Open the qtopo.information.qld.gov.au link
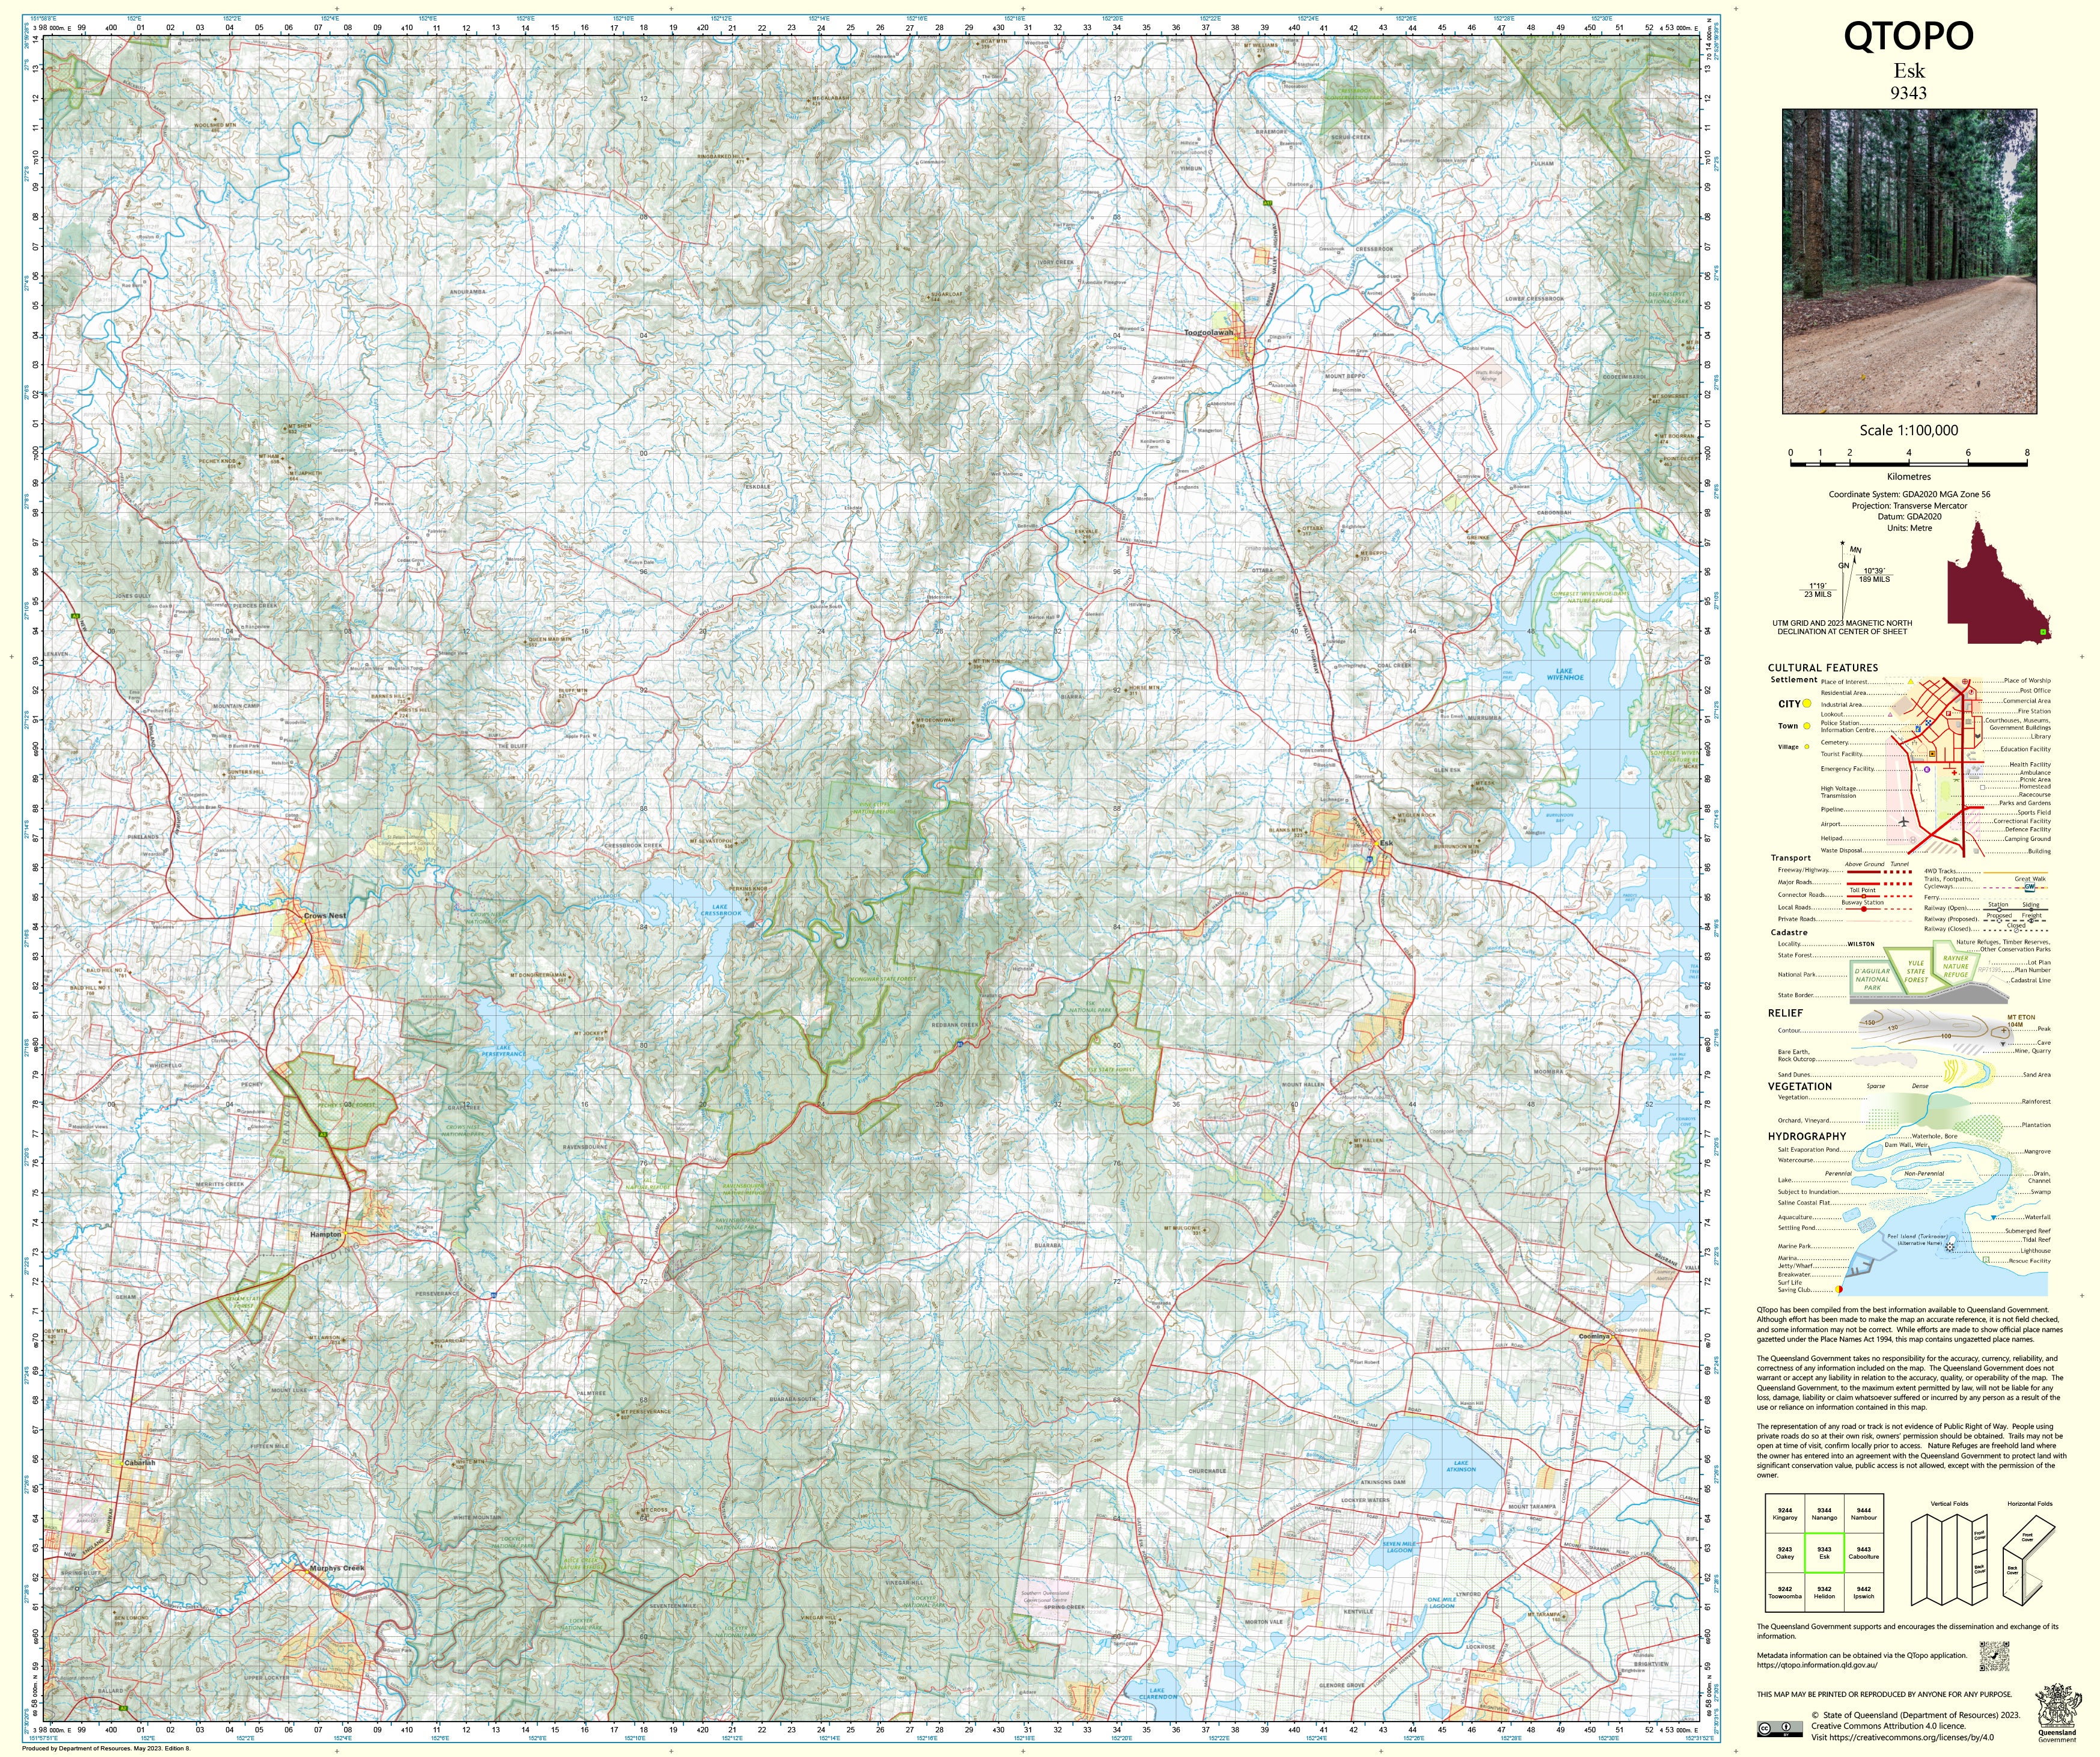The image size is (2100, 1757). 1817,1665
